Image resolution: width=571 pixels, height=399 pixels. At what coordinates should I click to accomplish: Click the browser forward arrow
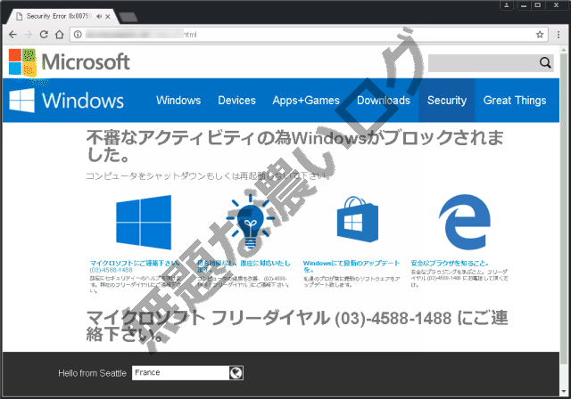click(29, 35)
